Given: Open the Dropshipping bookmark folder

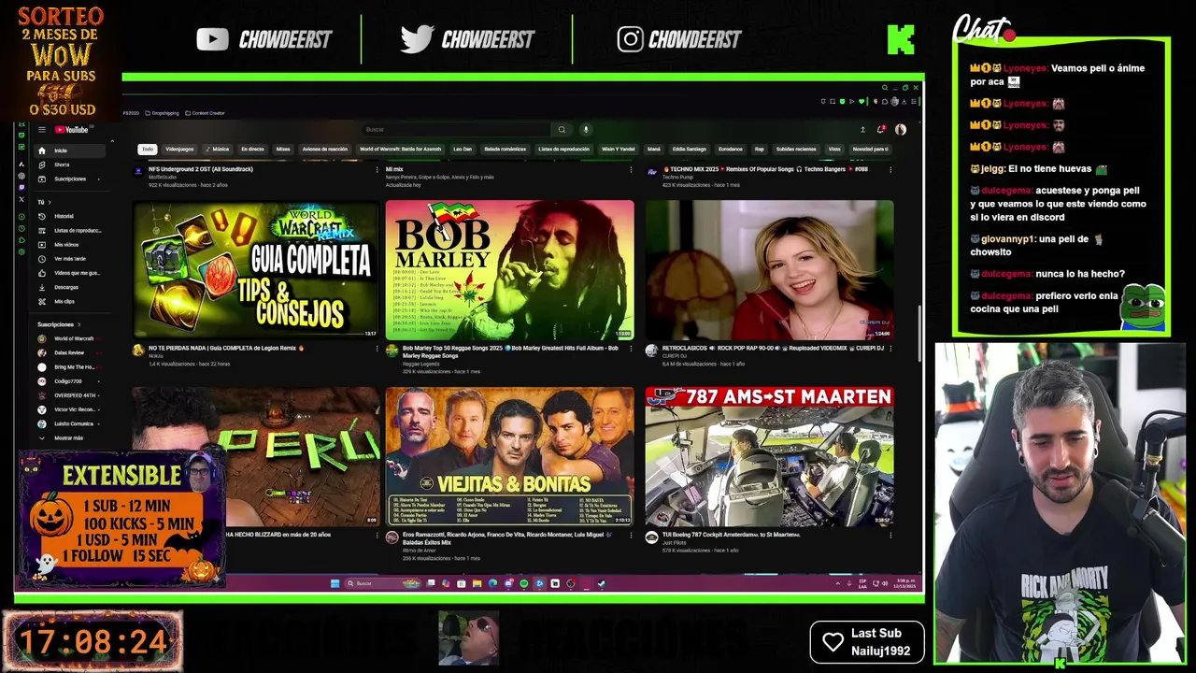Looking at the screenshot, I should pos(163,113).
